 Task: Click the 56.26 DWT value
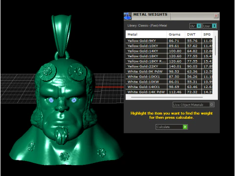[192, 77]
